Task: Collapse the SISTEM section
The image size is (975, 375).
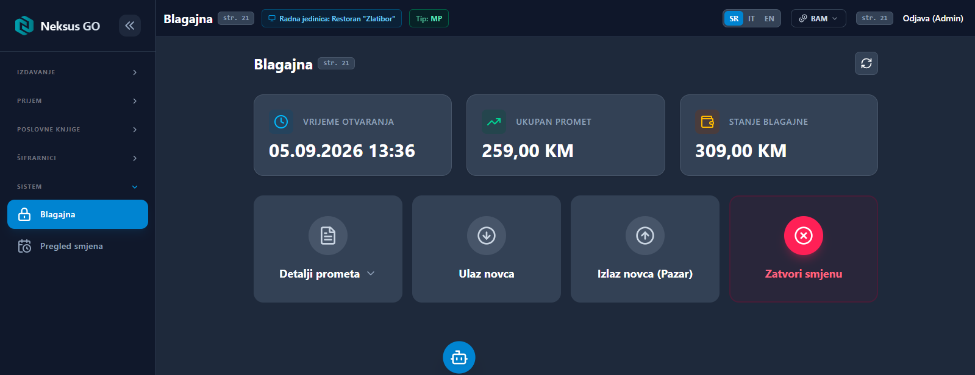Action: pyautogui.click(x=77, y=187)
